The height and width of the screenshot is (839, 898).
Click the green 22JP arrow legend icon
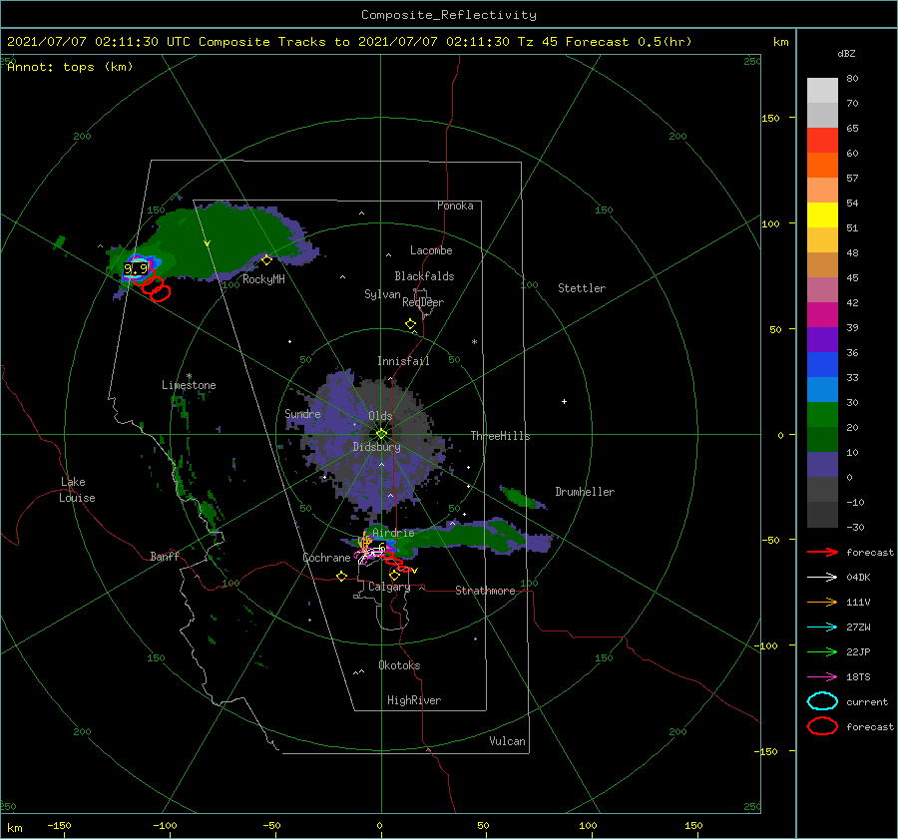tap(822, 651)
